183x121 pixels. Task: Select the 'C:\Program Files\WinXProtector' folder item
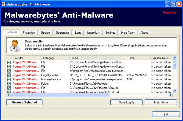click(x=89, y=84)
